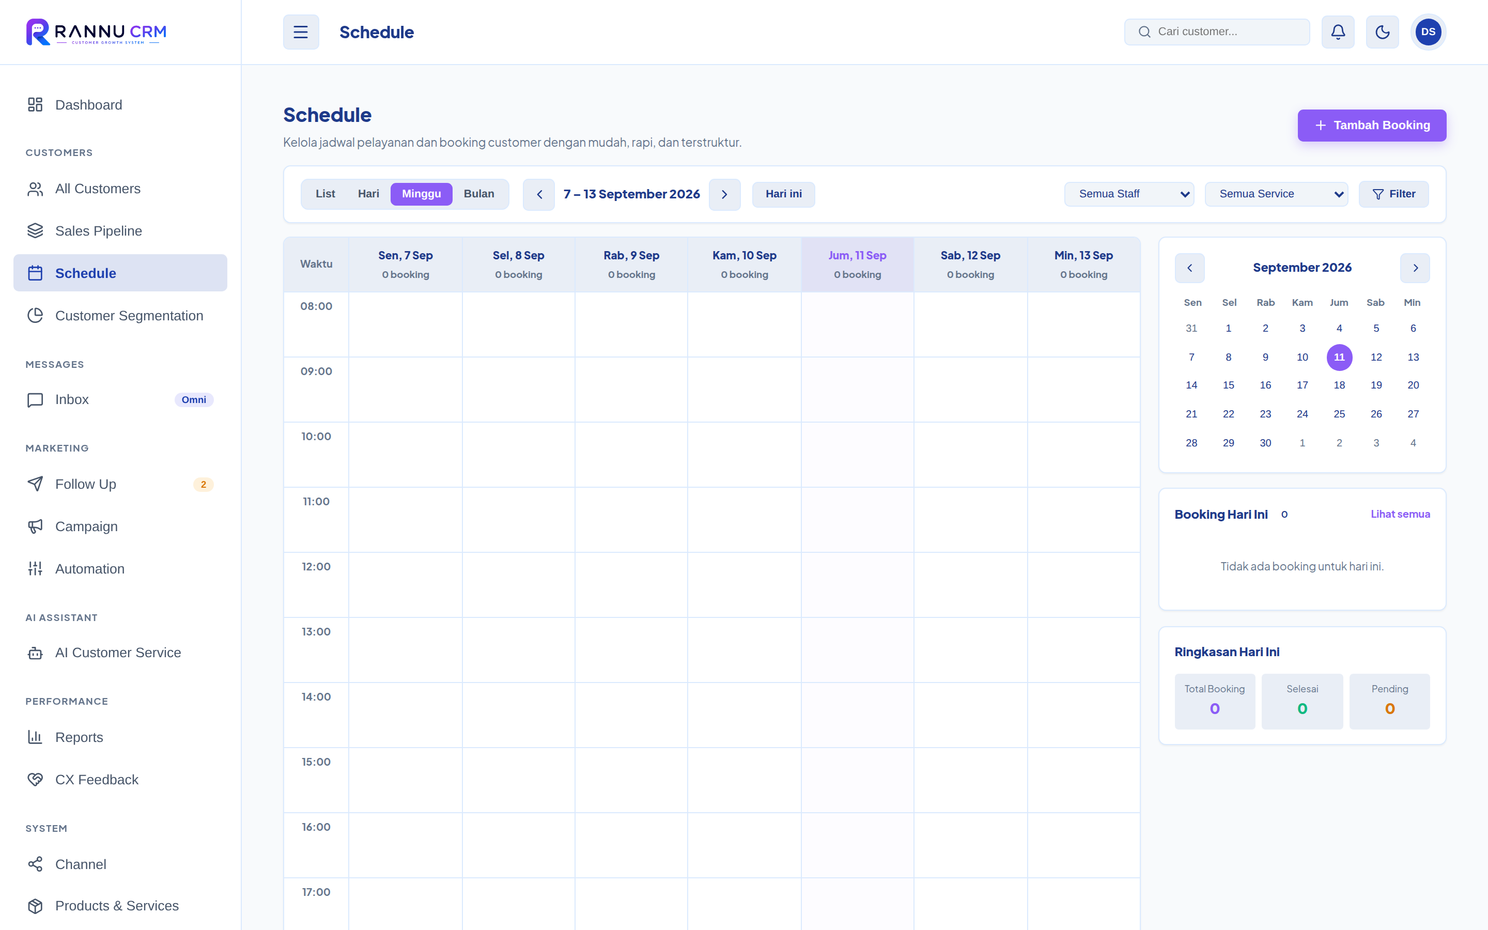Go to previous week arrow
Viewport: 1488px width, 930px height.
pos(539,194)
